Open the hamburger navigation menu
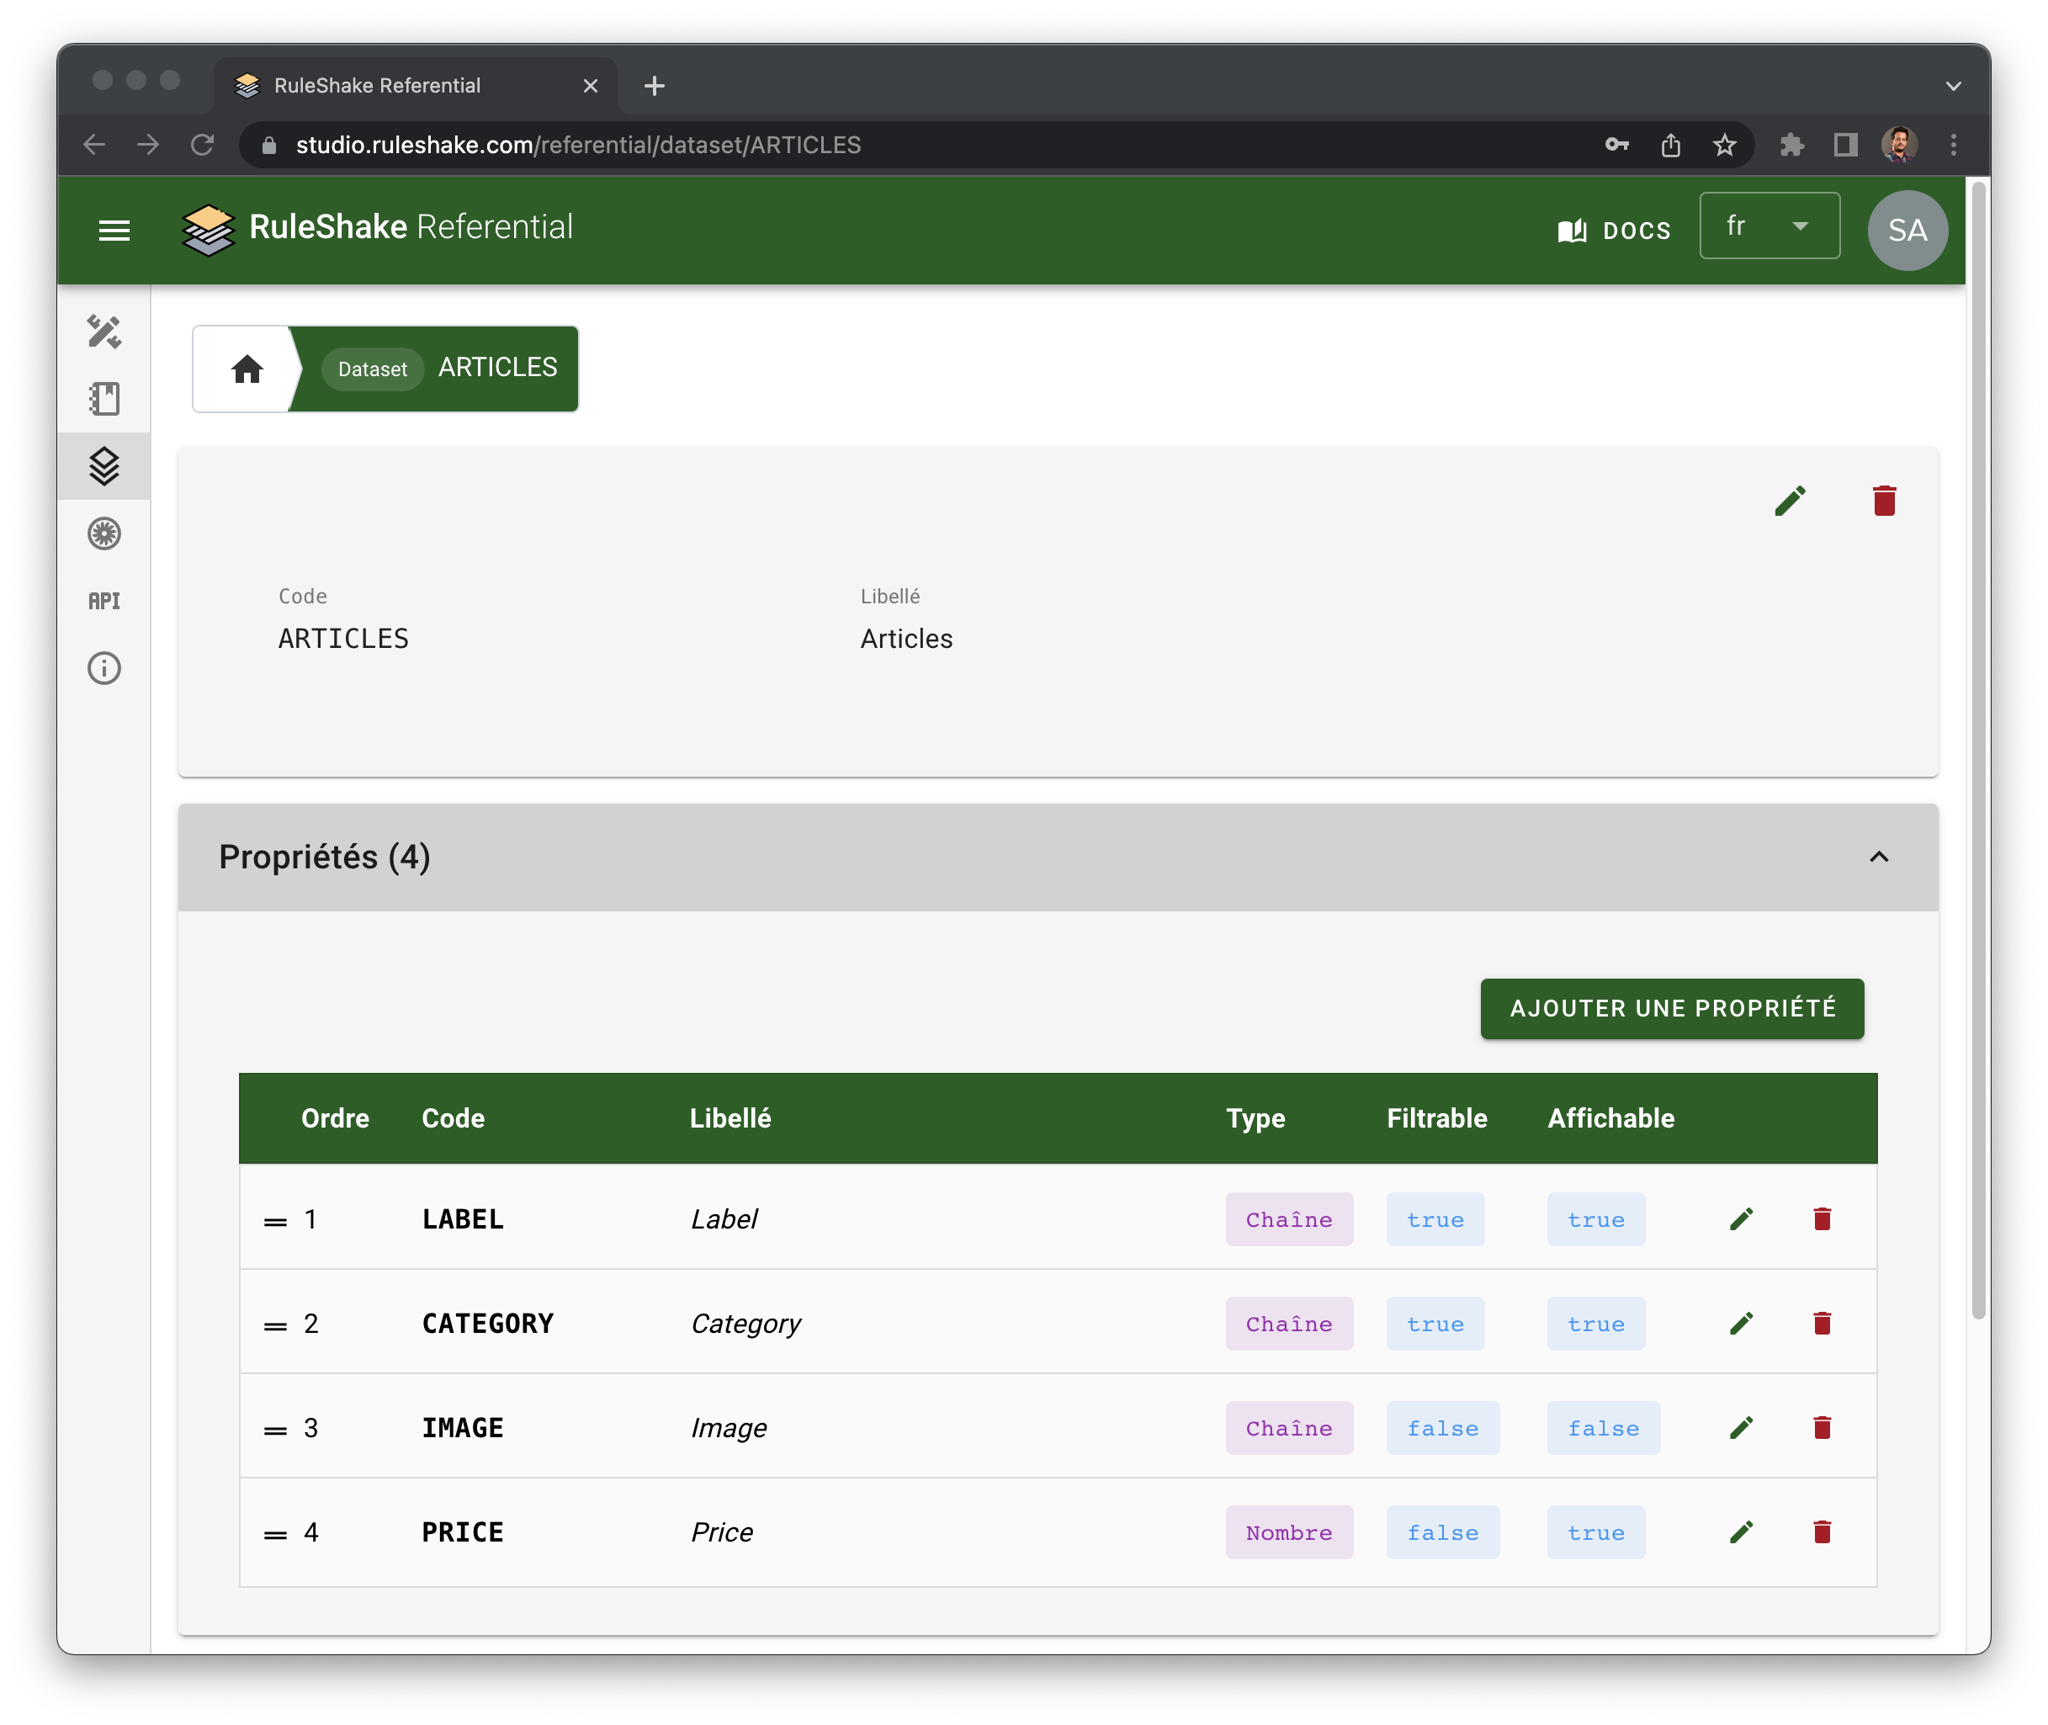The width and height of the screenshot is (2048, 1725). point(114,231)
